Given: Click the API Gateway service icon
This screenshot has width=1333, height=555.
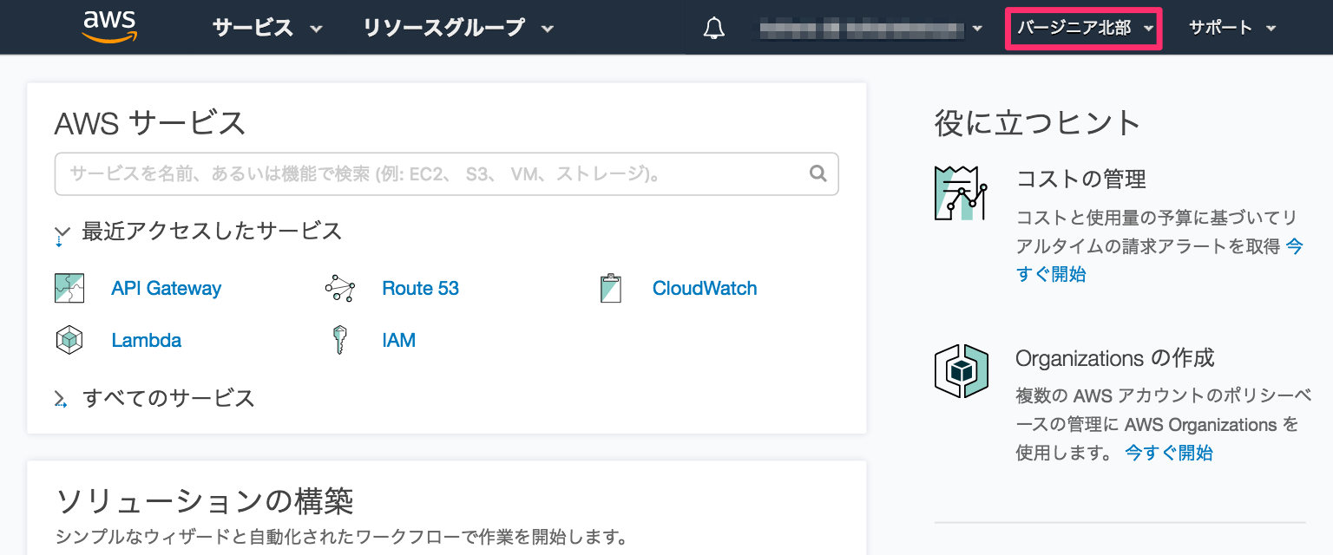Looking at the screenshot, I should coord(69,288).
